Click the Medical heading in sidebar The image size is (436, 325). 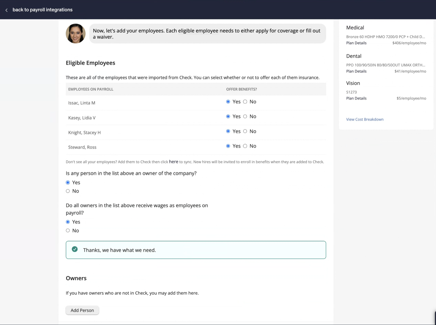(355, 28)
